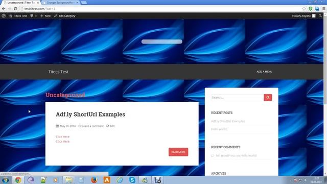Open admin bar search magnifier
327x184 pixels.
[320, 16]
